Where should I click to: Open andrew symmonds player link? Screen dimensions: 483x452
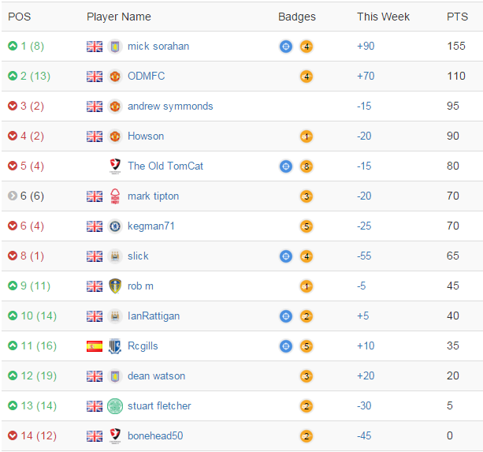point(170,106)
